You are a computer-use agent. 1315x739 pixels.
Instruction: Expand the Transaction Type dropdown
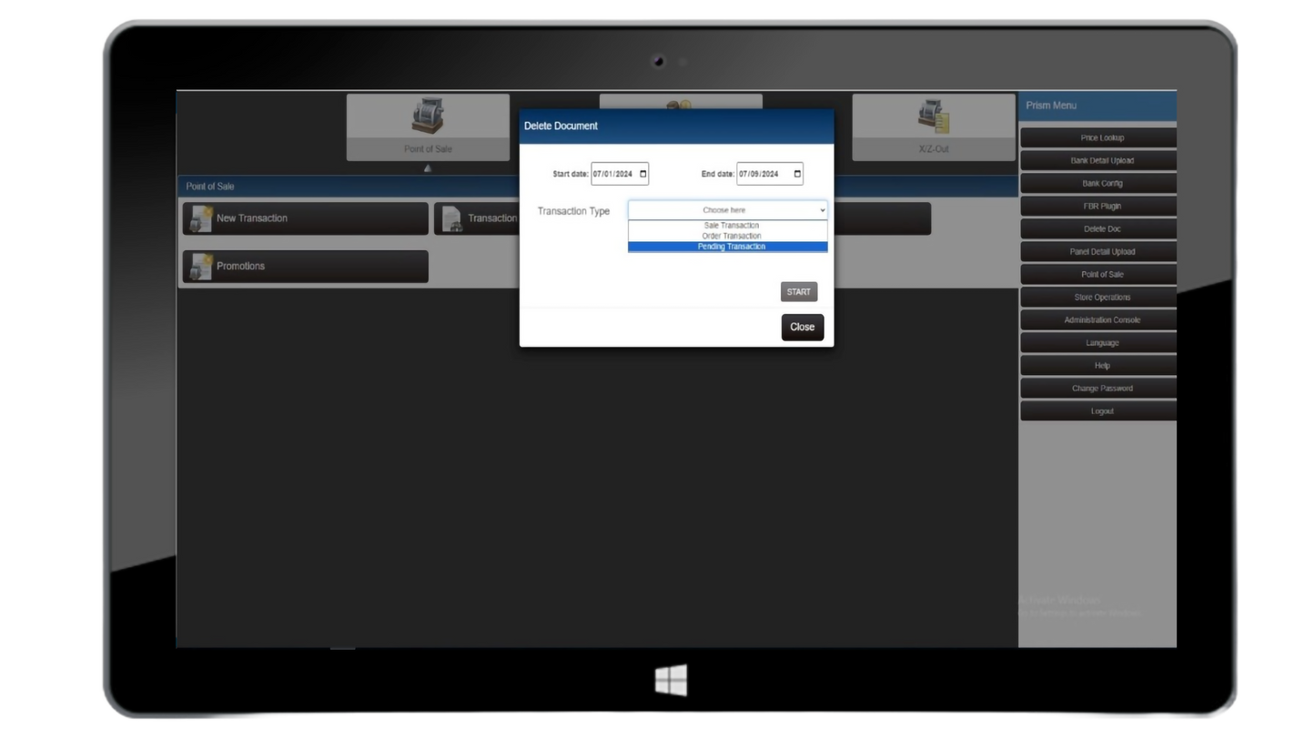(727, 210)
